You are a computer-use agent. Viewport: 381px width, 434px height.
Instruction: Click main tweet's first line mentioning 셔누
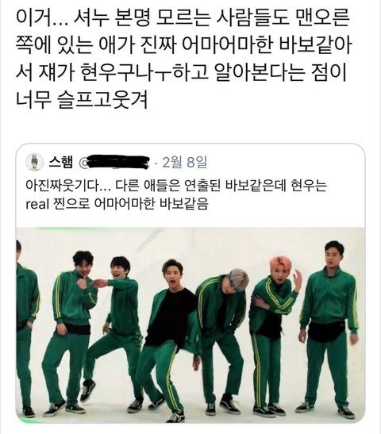183,18
